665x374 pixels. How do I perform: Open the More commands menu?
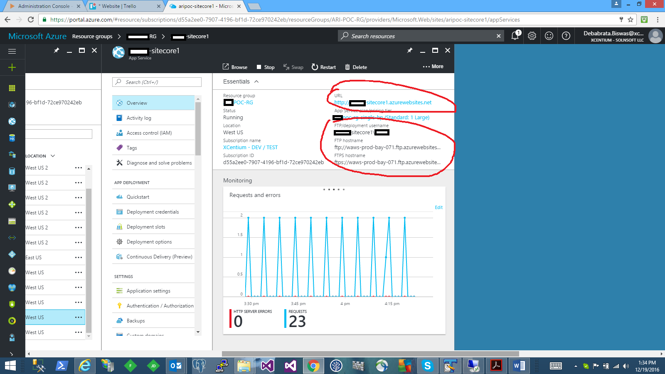tap(433, 66)
